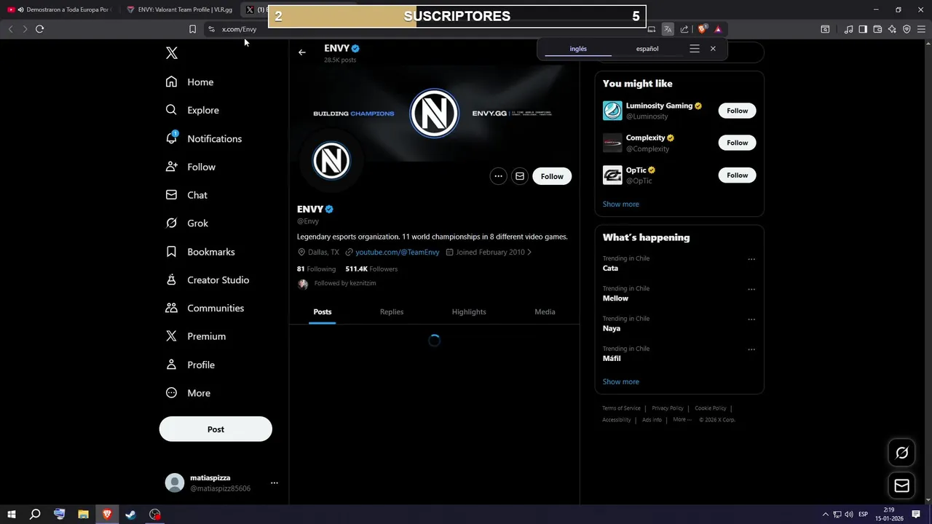This screenshot has width=932, height=524.
Task: Open options for trending Mellow
Action: [x=751, y=289]
